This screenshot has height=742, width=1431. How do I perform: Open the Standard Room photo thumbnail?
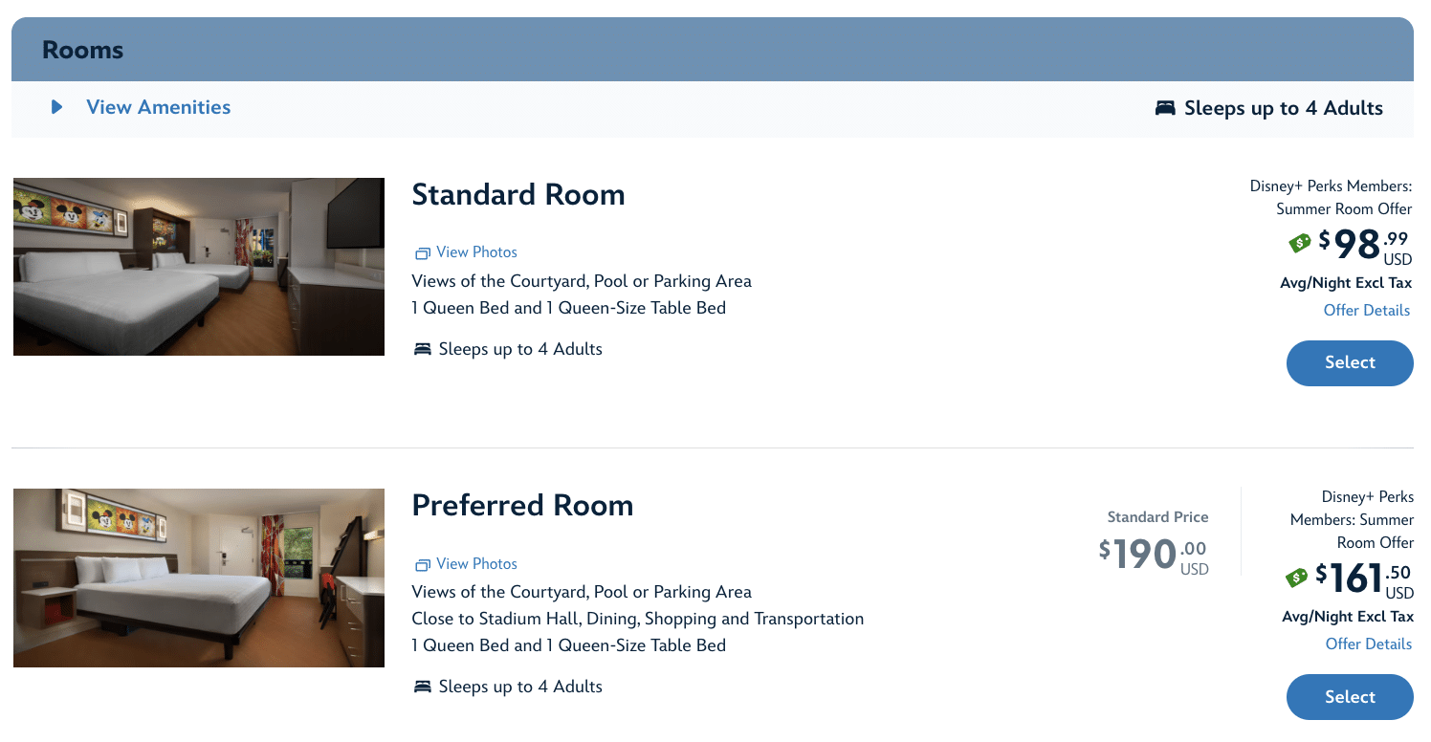(x=199, y=267)
